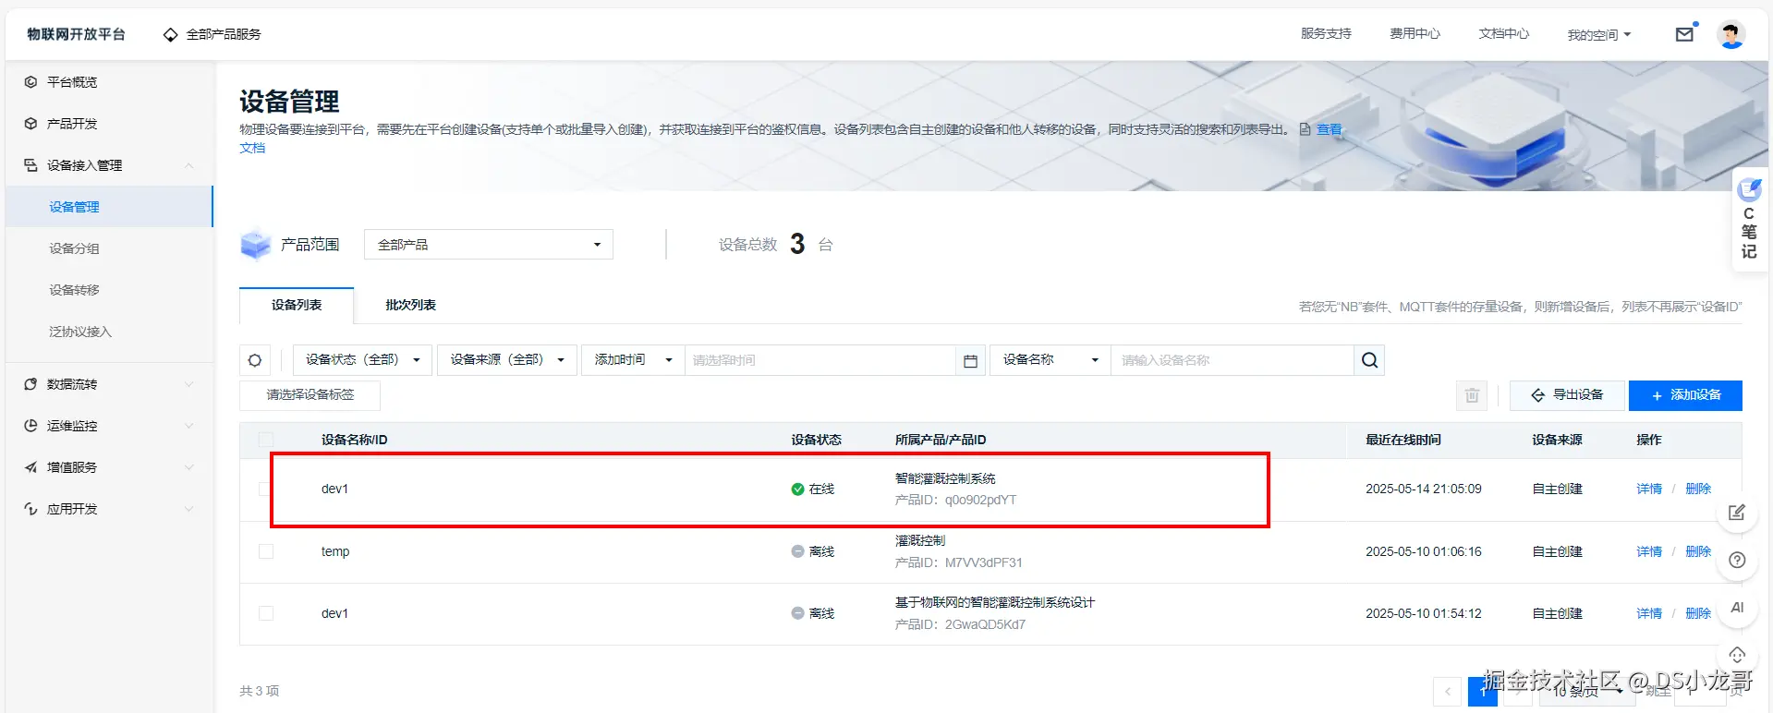Collapse the 设备接入管理 sidebar section
Viewport: 1773px width, 713px height.
coord(109,165)
